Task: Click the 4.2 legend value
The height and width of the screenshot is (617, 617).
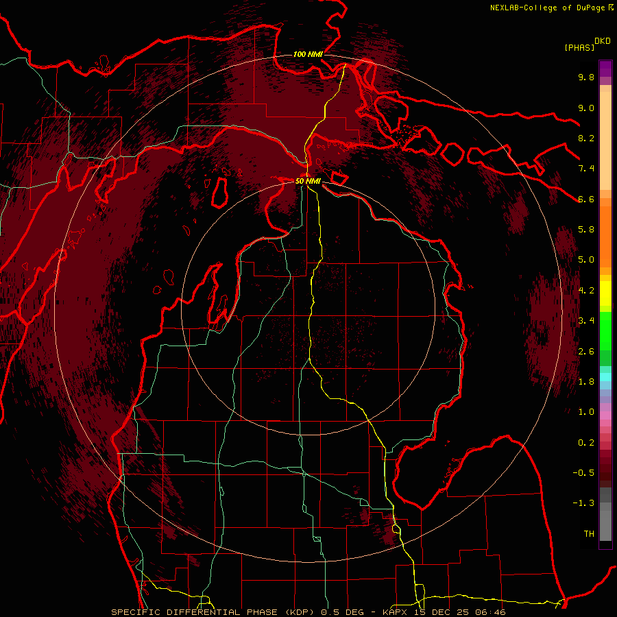Action: click(586, 291)
